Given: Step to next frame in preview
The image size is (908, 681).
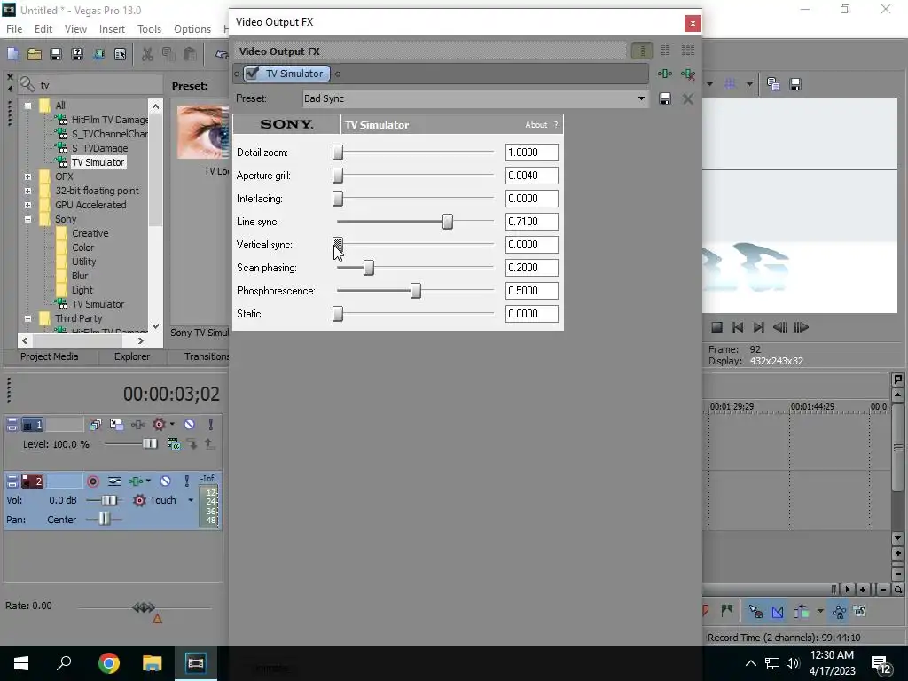Looking at the screenshot, I should click(x=801, y=327).
